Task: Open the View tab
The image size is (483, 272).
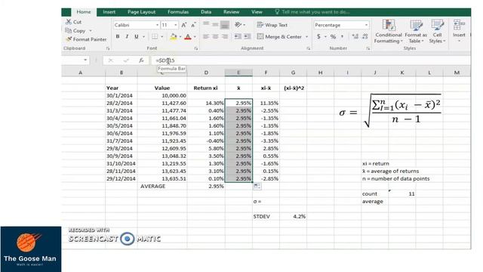Action: [257, 12]
